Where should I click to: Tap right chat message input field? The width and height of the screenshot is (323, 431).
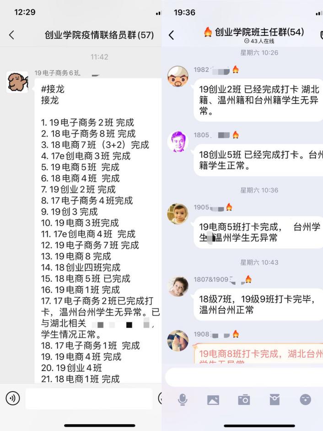tap(244, 377)
